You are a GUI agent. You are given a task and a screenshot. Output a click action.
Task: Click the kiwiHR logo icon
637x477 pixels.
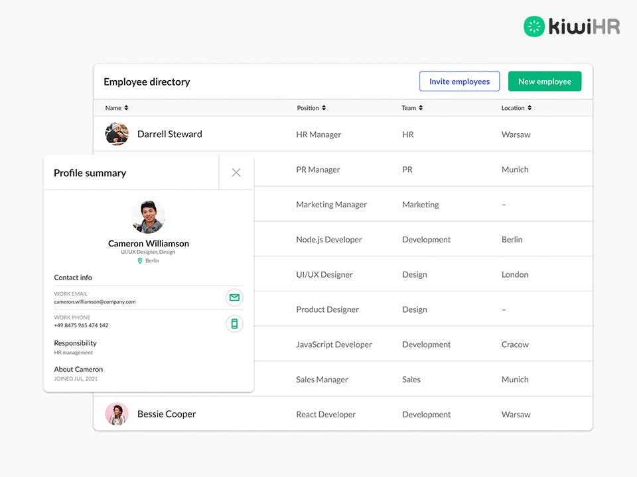point(533,26)
